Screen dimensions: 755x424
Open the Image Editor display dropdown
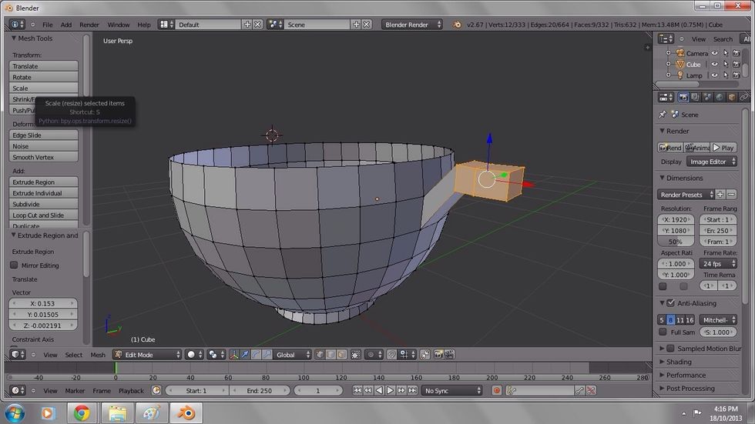pyautogui.click(x=712, y=162)
